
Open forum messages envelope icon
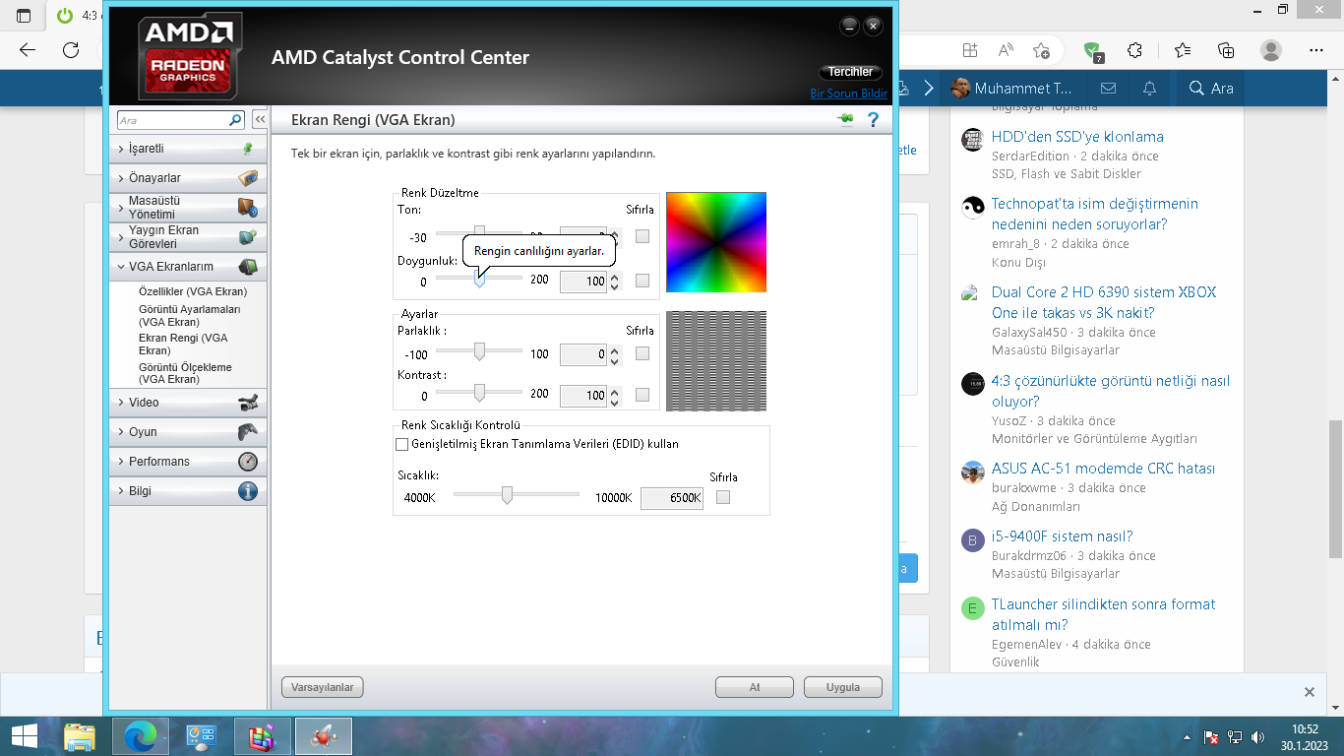(x=1108, y=89)
